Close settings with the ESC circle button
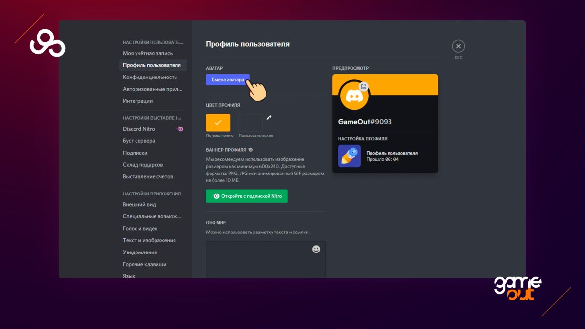585x329 pixels. coord(458,46)
